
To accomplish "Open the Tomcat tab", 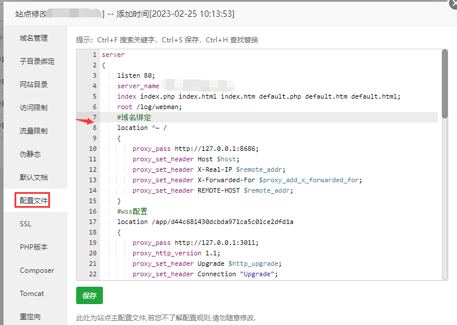I will click(x=32, y=294).
